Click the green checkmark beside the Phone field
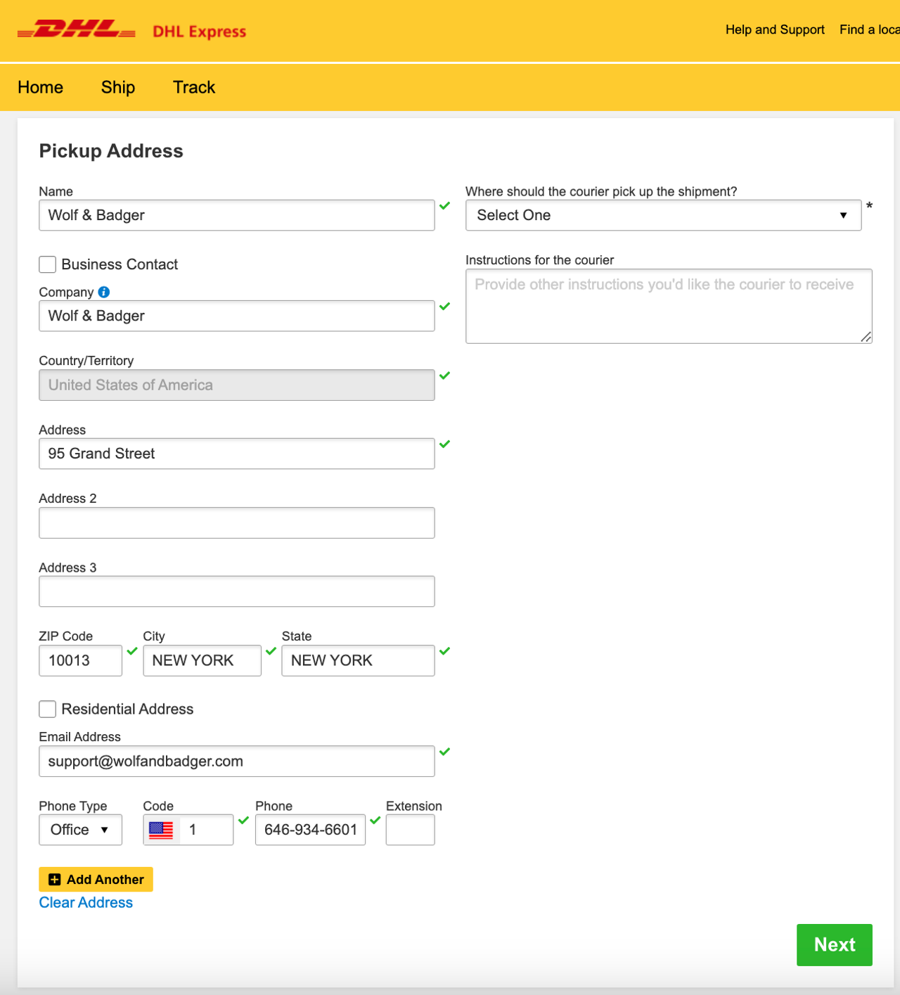Screen dimensions: 900x995 coord(375,820)
